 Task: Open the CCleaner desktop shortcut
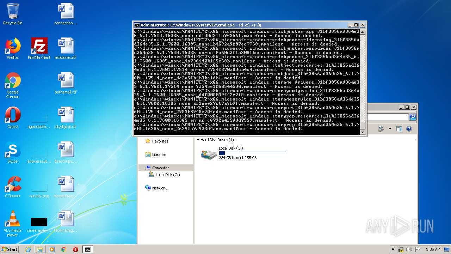13,187
